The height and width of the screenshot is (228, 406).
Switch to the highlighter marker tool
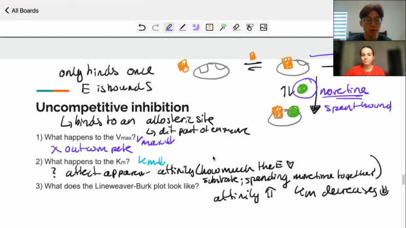[182, 27]
